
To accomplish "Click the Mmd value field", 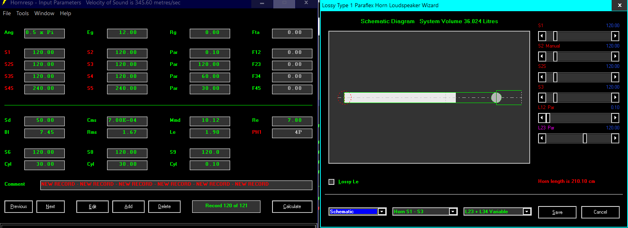I will [x=210, y=121].
